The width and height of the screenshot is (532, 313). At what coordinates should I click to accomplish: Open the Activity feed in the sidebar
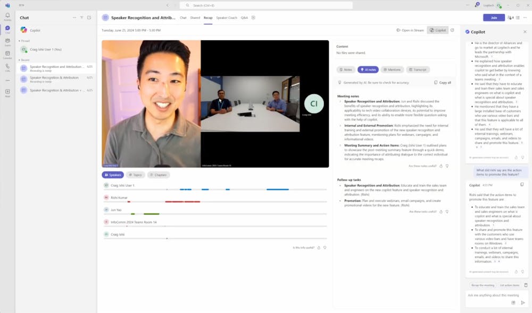click(7, 16)
